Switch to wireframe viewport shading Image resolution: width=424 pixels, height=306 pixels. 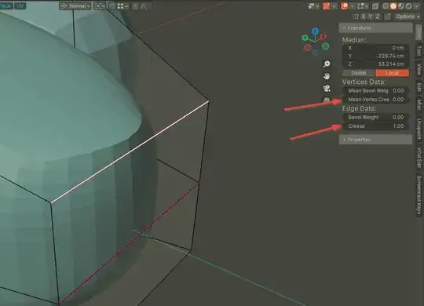pyautogui.click(x=386, y=6)
